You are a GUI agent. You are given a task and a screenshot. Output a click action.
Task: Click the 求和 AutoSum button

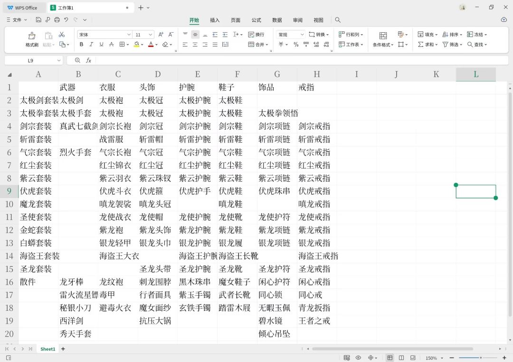point(427,45)
